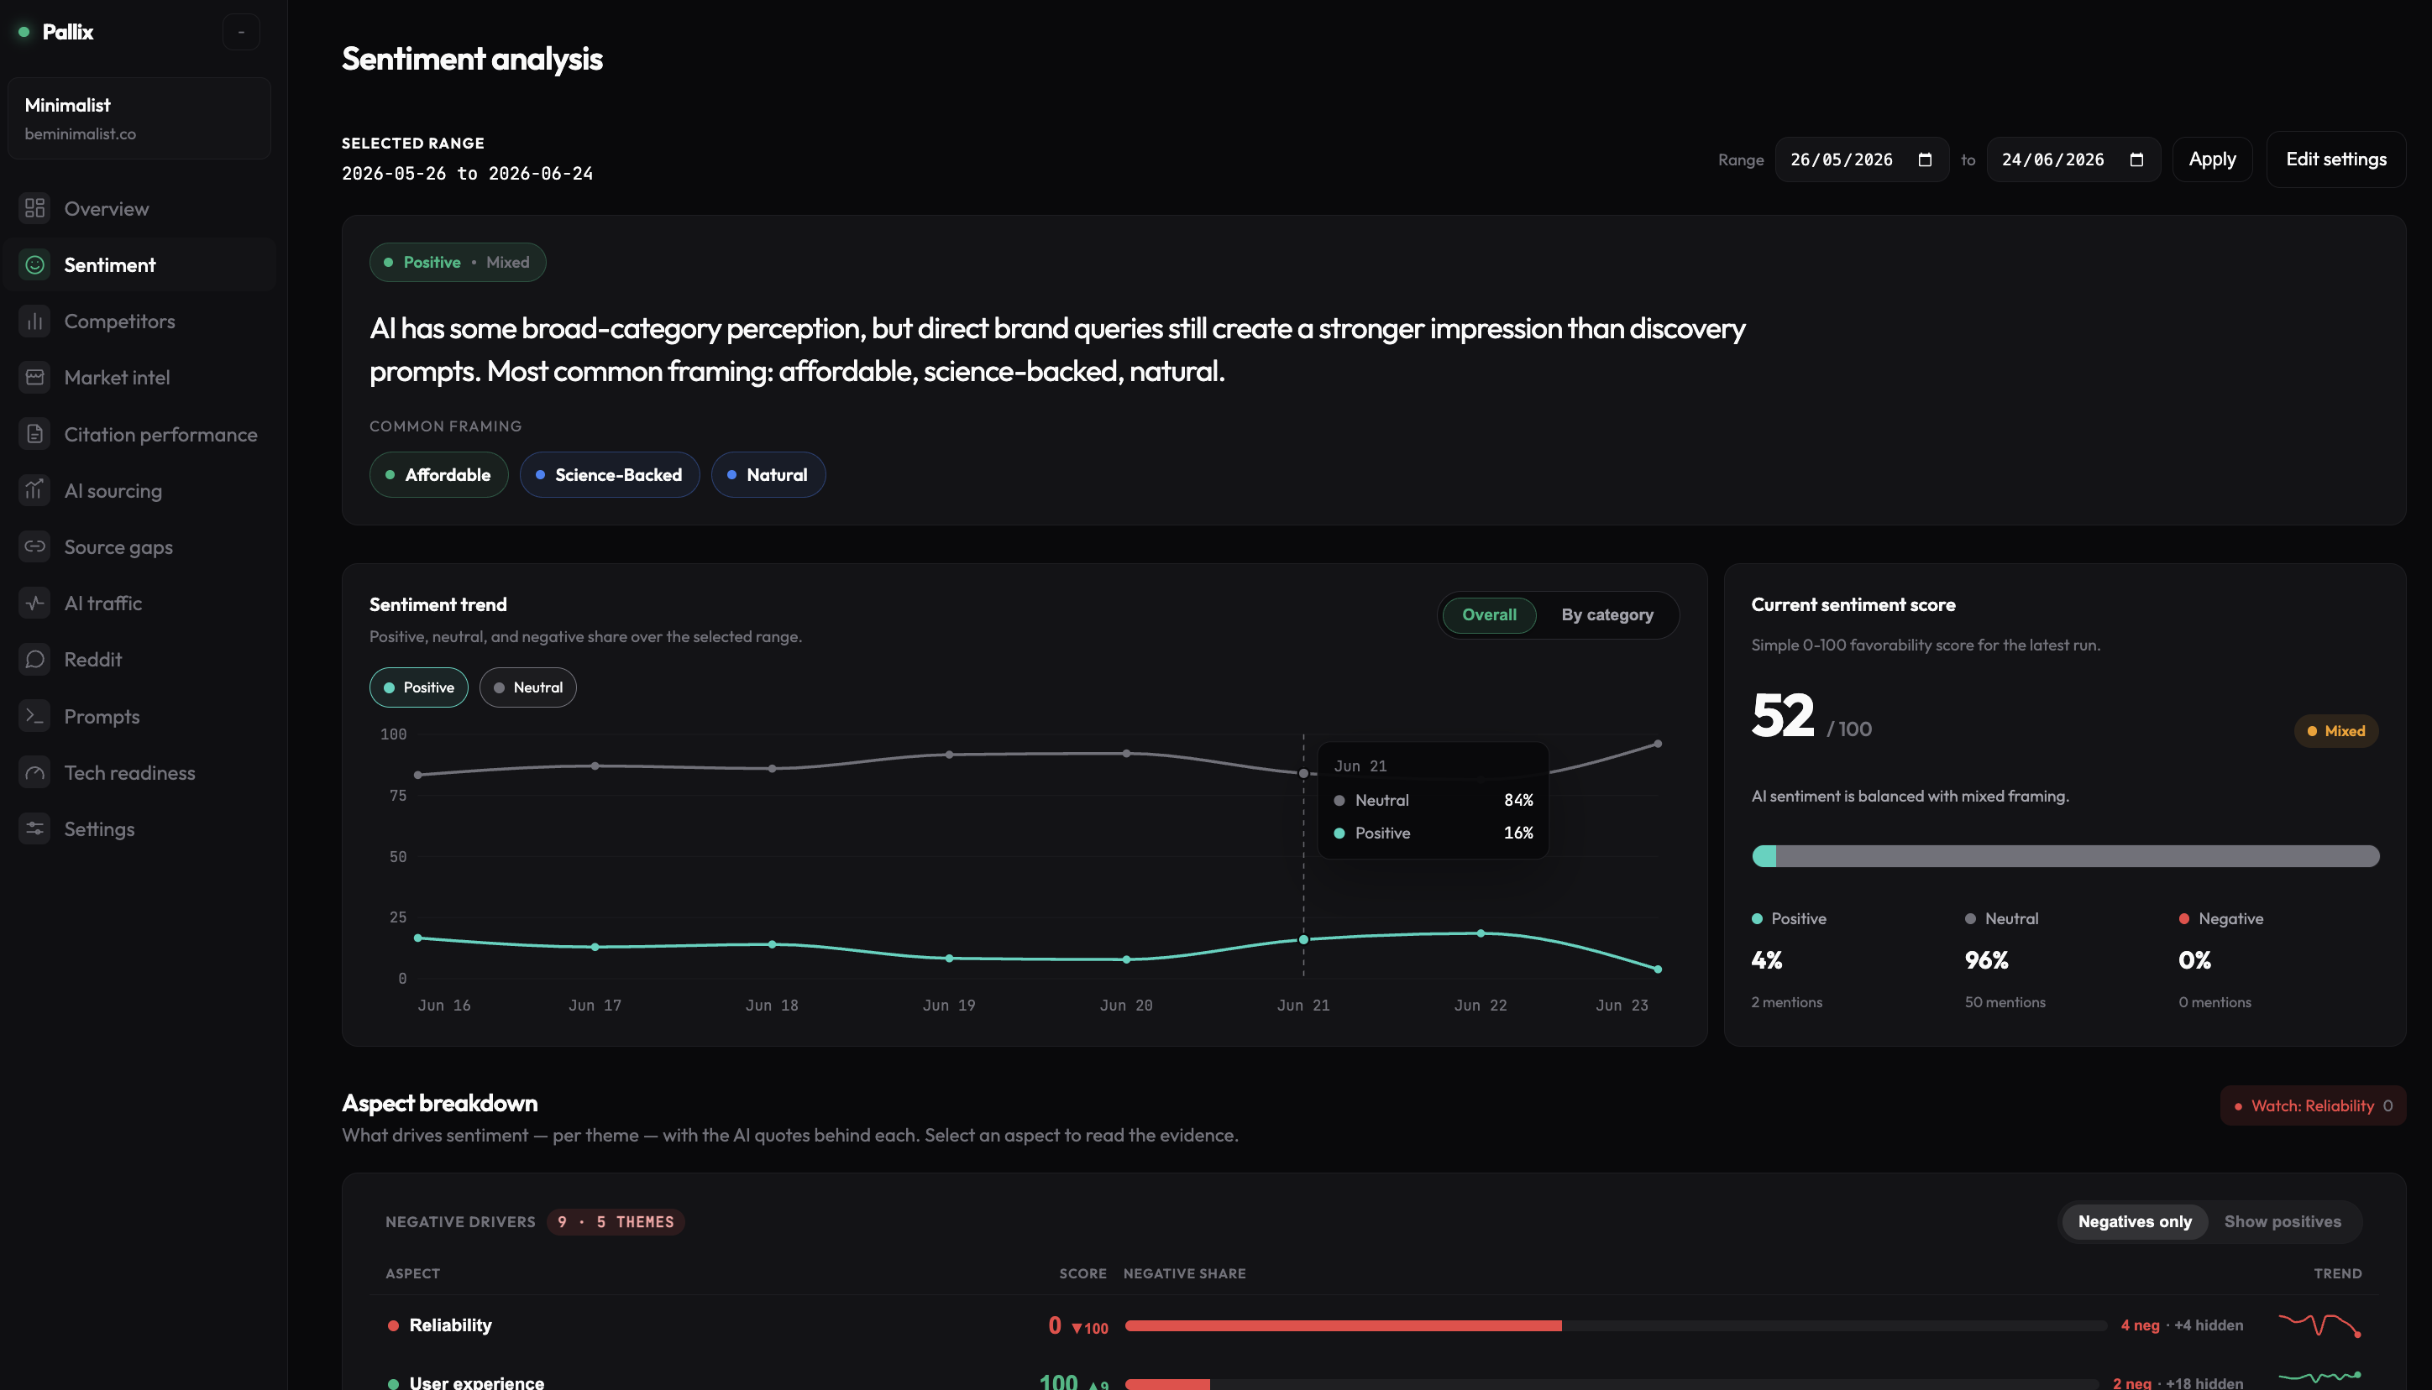Open the Overview grid icon
2432x1390 pixels.
[34, 208]
